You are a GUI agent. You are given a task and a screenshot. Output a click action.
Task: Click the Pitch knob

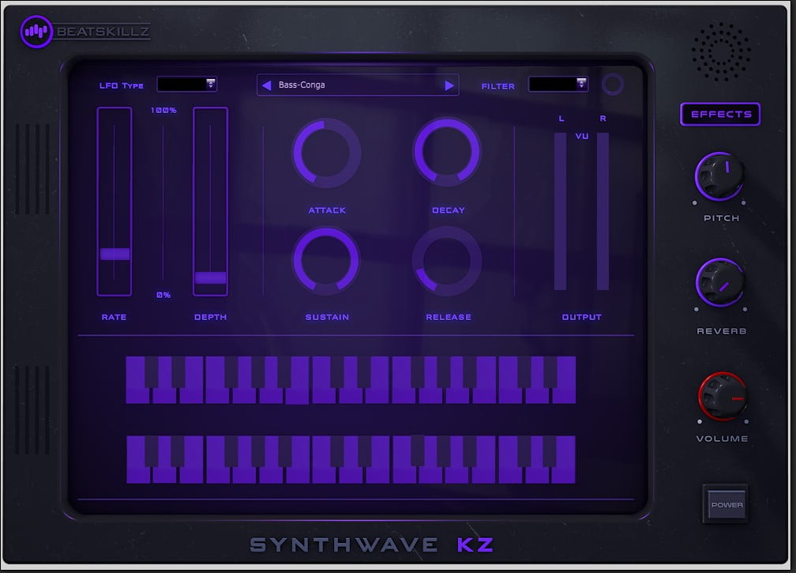[720, 175]
